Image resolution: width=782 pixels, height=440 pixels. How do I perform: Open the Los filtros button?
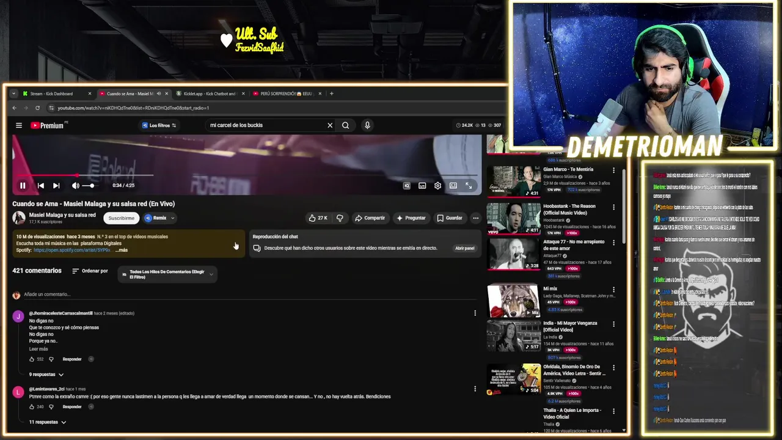(159, 125)
